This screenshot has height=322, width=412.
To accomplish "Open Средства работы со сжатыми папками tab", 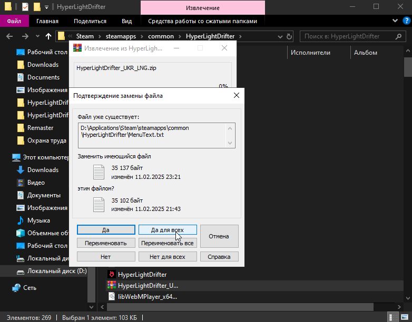I will tap(203, 21).
